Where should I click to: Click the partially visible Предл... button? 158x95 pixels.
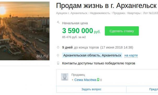142,89
